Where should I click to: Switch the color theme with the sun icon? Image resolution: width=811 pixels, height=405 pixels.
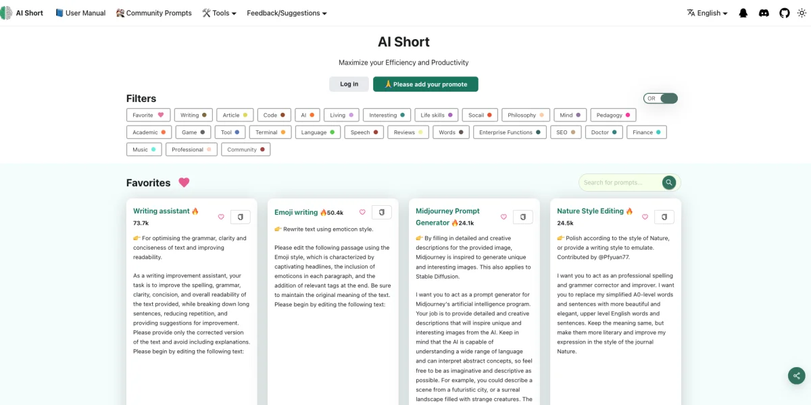[802, 13]
